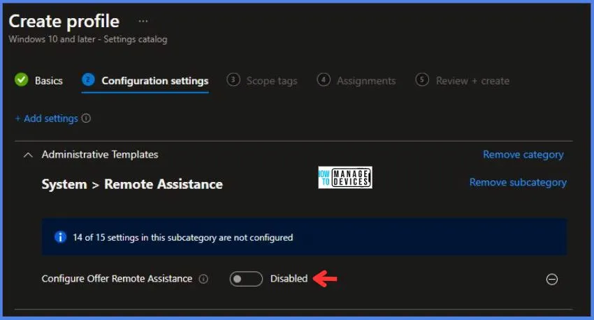Open the ellipsis menu beside Create profile
The image size is (594, 320).
143,21
